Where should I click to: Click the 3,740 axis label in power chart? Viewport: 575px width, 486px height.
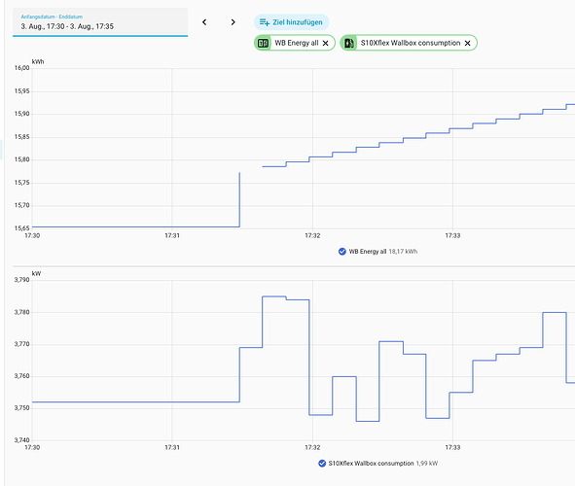tap(21, 440)
